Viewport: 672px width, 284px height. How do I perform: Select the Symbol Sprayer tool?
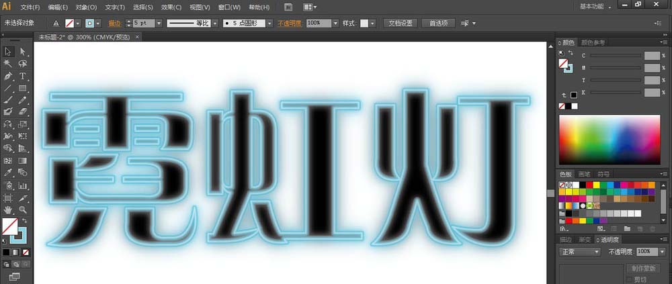pos(8,185)
